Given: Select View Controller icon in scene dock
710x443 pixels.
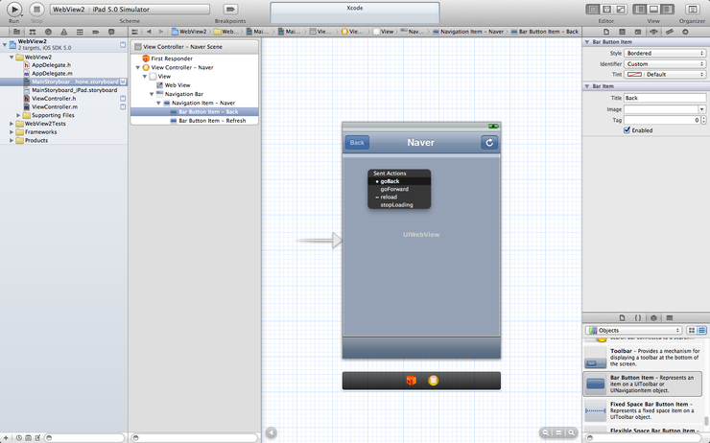Looking at the screenshot, I should tap(434, 381).
